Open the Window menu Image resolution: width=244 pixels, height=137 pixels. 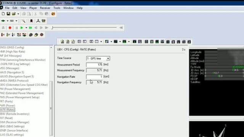click(68, 8)
